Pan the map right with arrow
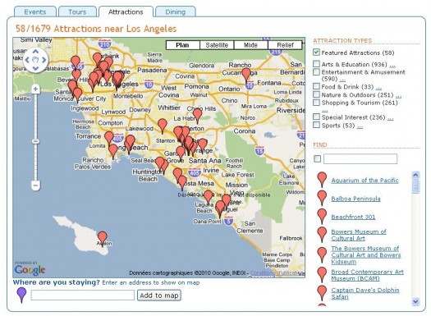The height and width of the screenshot is (316, 431). [44, 60]
